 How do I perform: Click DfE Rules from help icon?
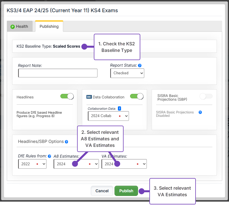tap(49, 156)
